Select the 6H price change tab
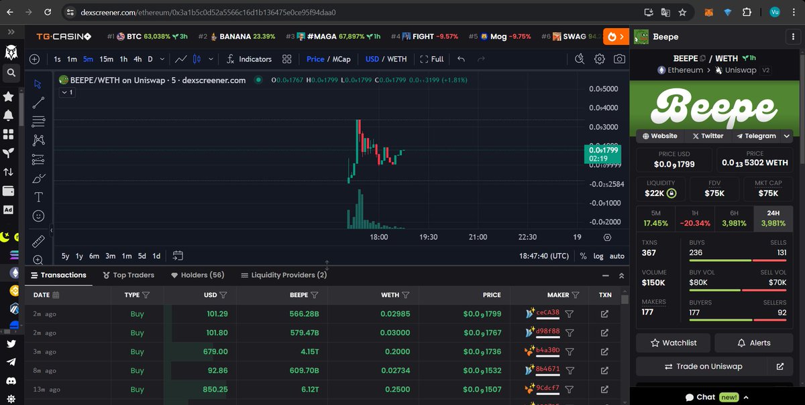 (x=734, y=218)
